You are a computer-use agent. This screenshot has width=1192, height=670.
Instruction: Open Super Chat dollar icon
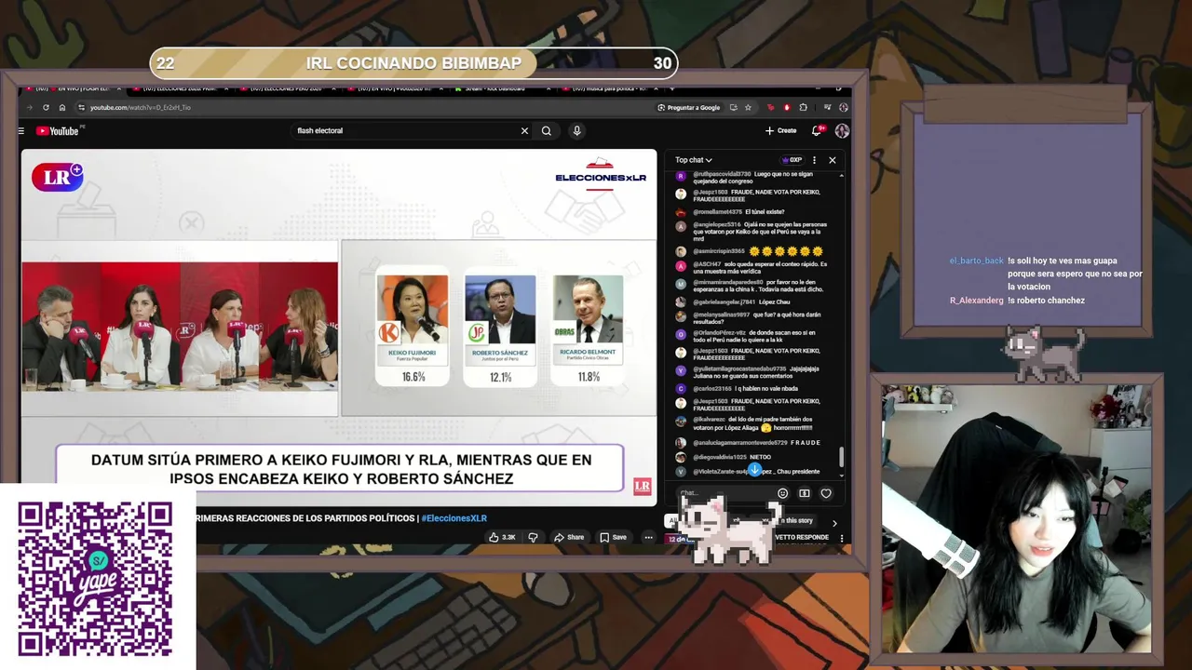805,493
